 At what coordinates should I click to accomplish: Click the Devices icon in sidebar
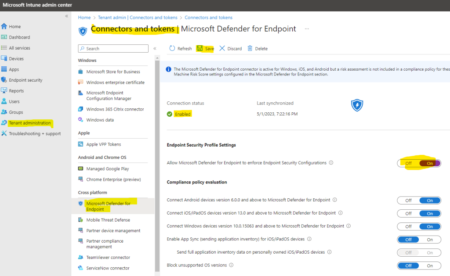[4, 58]
